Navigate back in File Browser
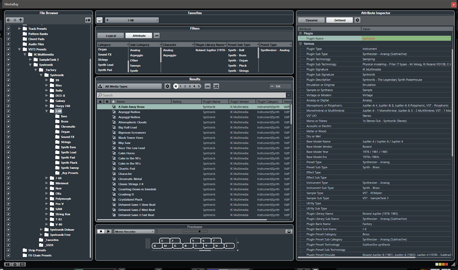 point(9,20)
